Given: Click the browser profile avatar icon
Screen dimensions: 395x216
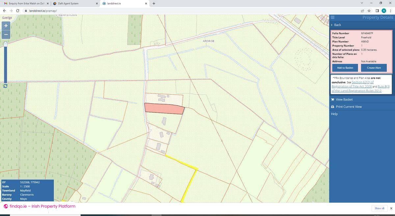Looking at the screenshot, I should 384,11.
